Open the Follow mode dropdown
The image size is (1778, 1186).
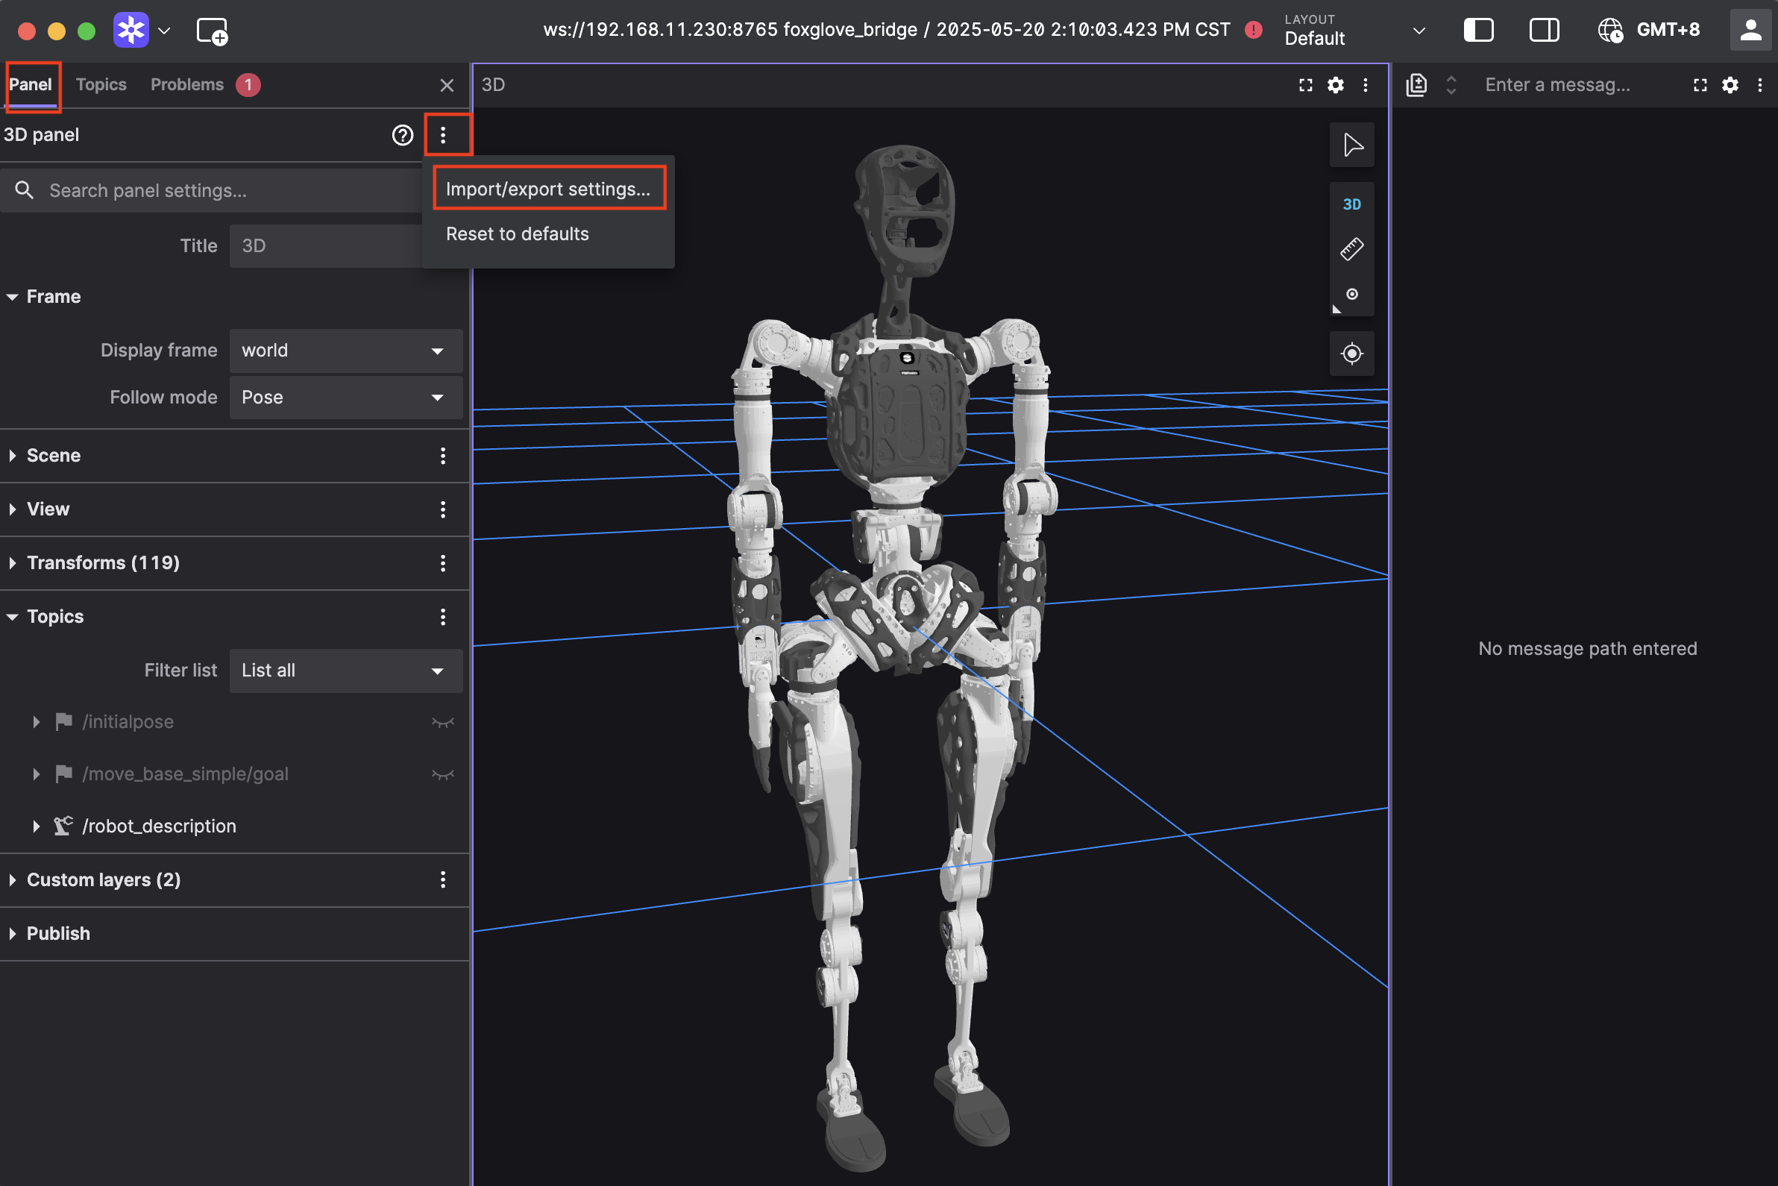[345, 398]
